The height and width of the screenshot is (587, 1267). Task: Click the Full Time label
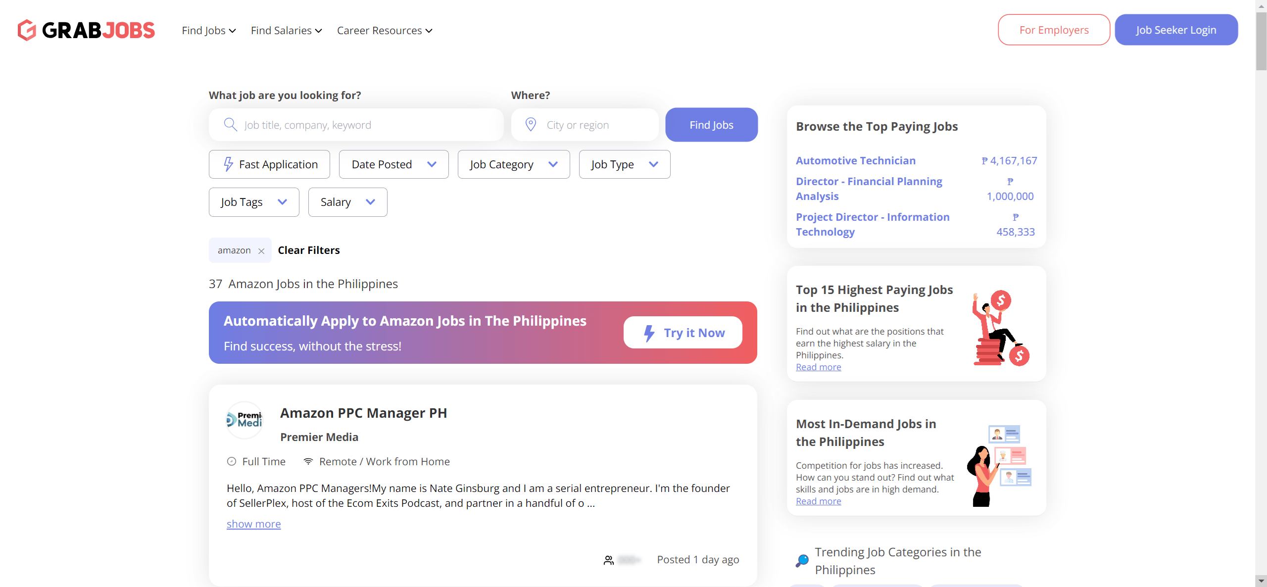click(264, 461)
